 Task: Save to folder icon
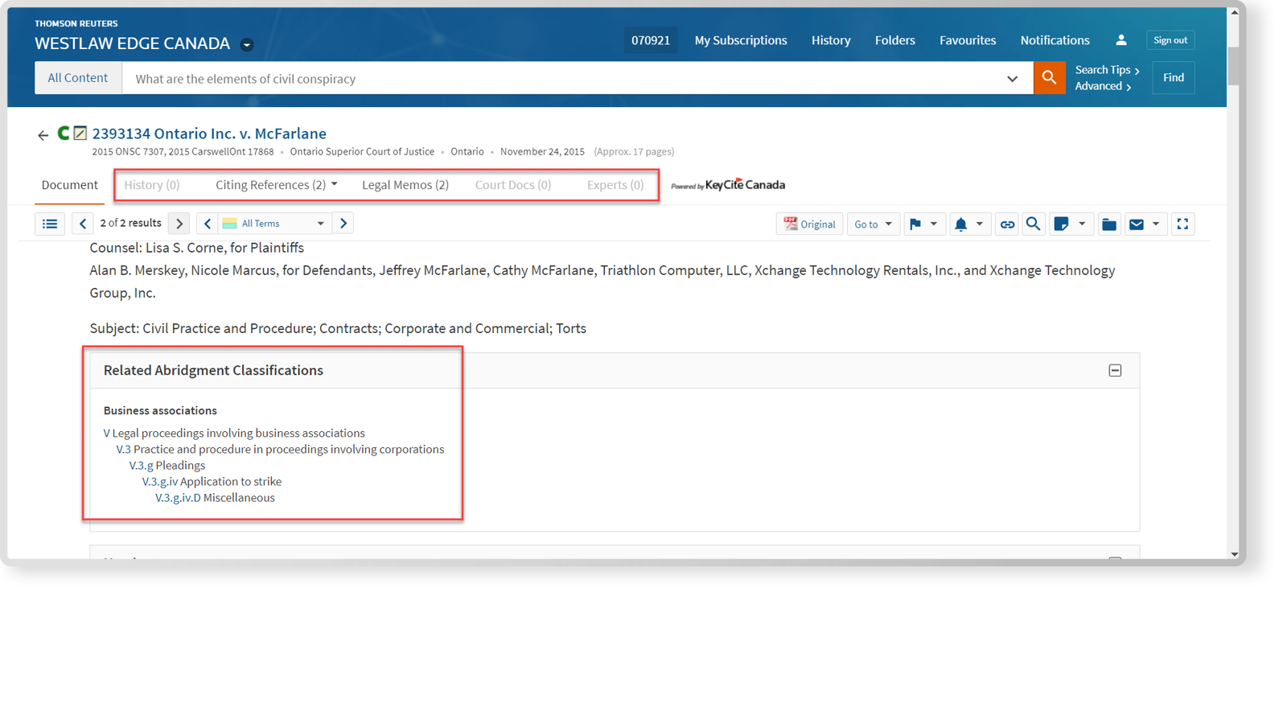[x=1109, y=224]
